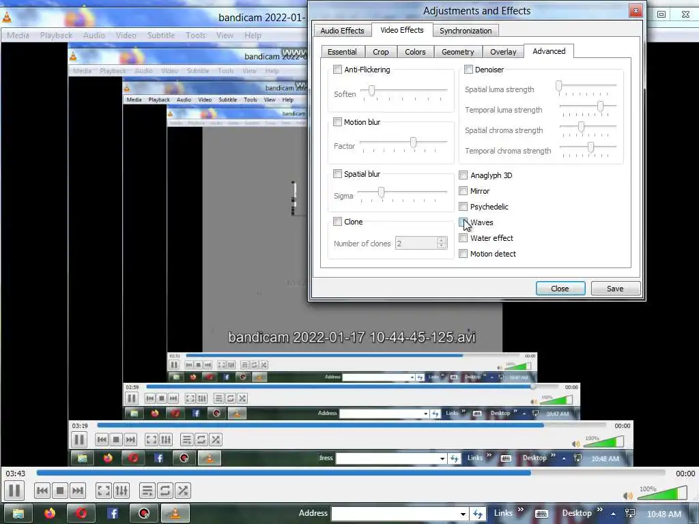Click the VLC cone icon in title bar
This screenshot has width=699, height=524.
tap(7, 17)
